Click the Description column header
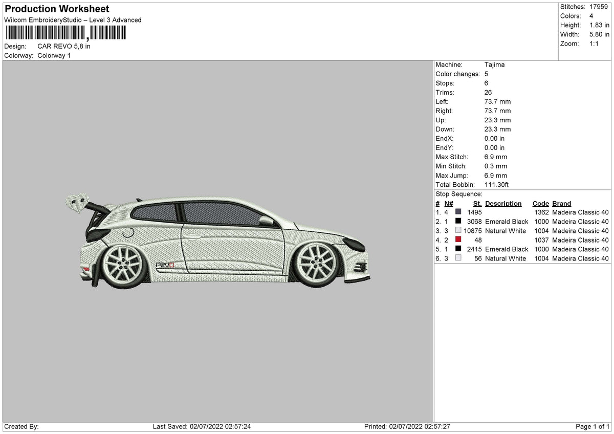The height and width of the screenshot is (434, 614). (x=503, y=203)
